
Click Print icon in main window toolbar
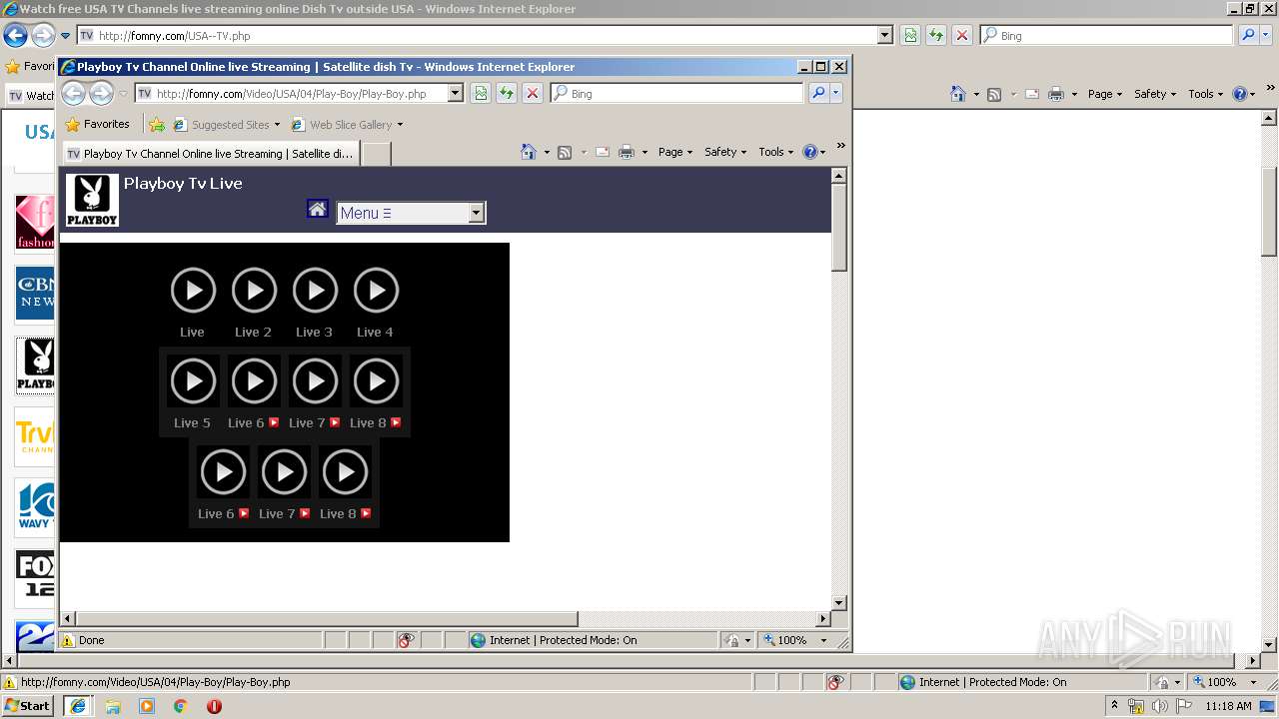click(x=1056, y=94)
